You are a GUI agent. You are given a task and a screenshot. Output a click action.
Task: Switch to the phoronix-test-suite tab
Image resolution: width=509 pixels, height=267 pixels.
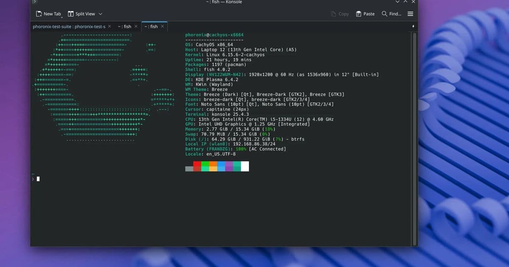coord(69,26)
